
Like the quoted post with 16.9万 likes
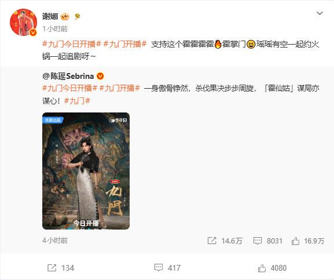pyautogui.click(x=295, y=241)
